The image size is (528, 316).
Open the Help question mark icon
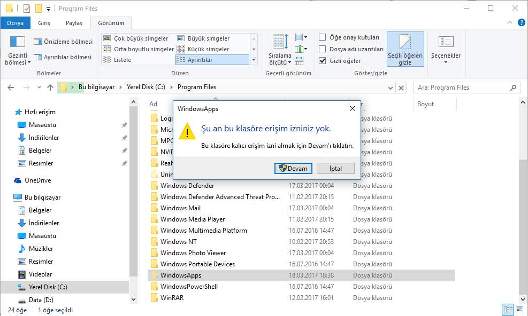click(x=521, y=22)
